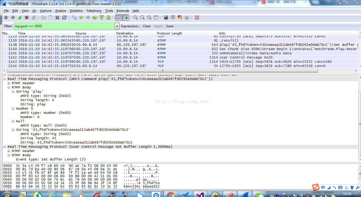Image resolution: width=361 pixels, height=197 pixels.
Task: Open the help lifebuoy icon
Action: tap(197, 18)
